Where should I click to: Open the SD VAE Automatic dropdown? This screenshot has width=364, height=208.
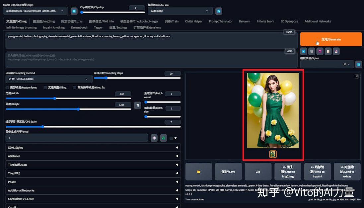tap(180, 11)
